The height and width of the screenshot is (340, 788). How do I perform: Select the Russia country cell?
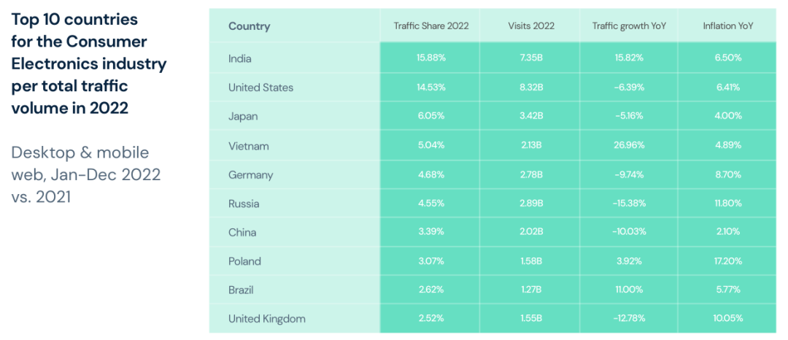pyautogui.click(x=244, y=204)
